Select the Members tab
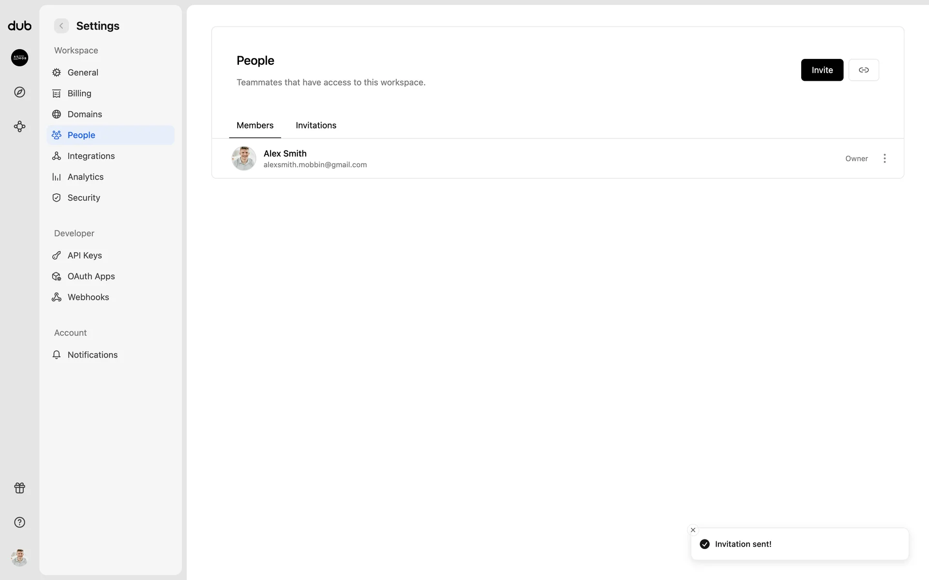 [255, 125]
